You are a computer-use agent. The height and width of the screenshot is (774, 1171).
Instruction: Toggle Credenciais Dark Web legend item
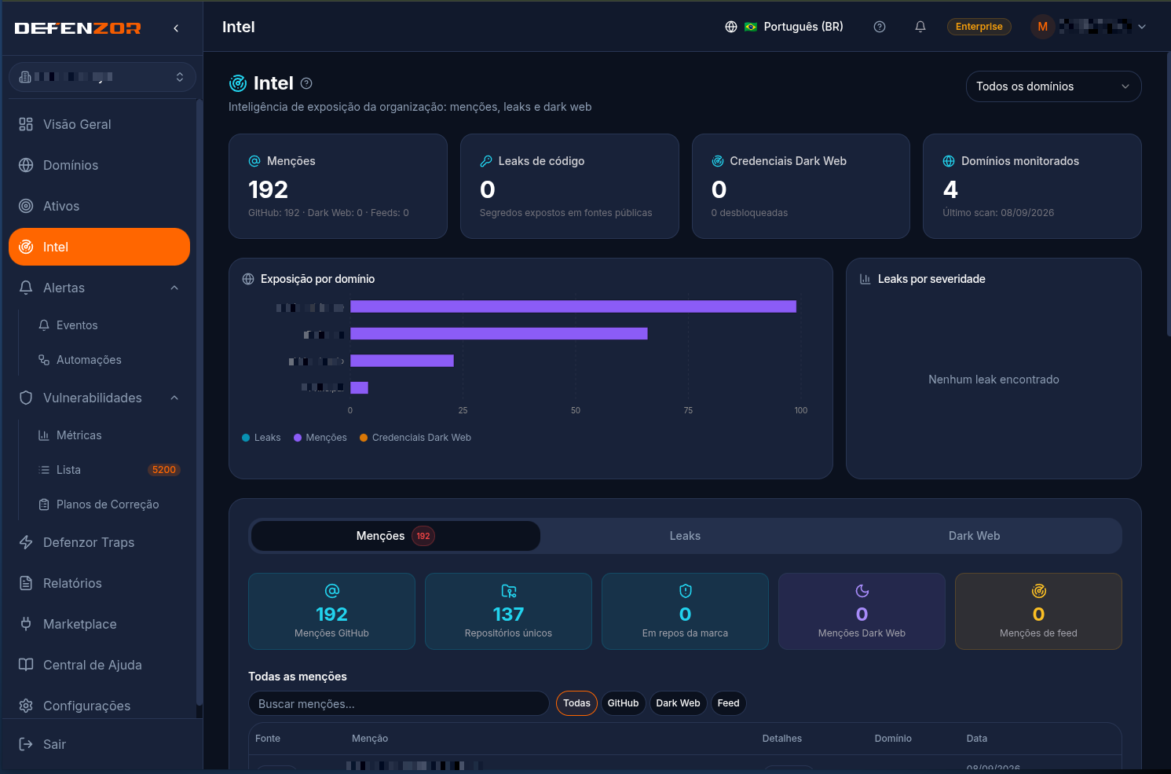[x=415, y=438]
